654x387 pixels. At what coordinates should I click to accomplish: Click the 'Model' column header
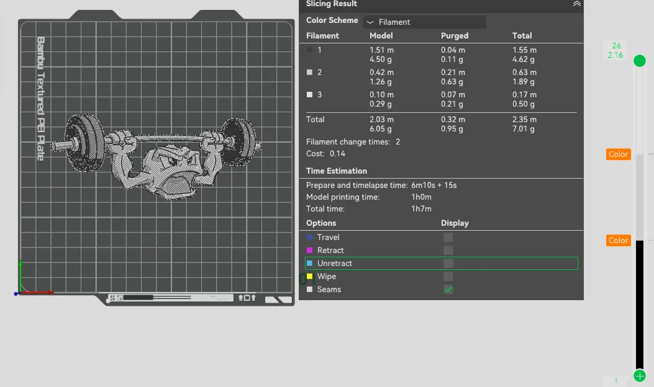381,36
